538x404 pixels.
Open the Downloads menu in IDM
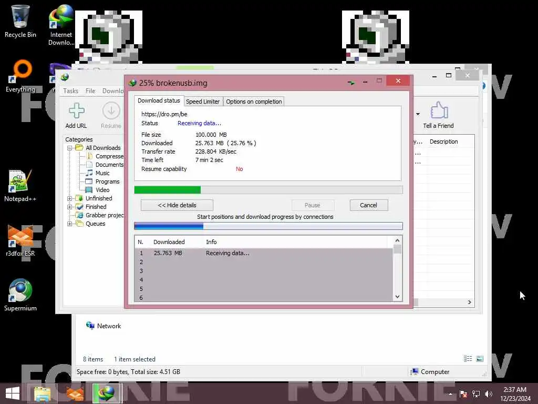tap(112, 90)
